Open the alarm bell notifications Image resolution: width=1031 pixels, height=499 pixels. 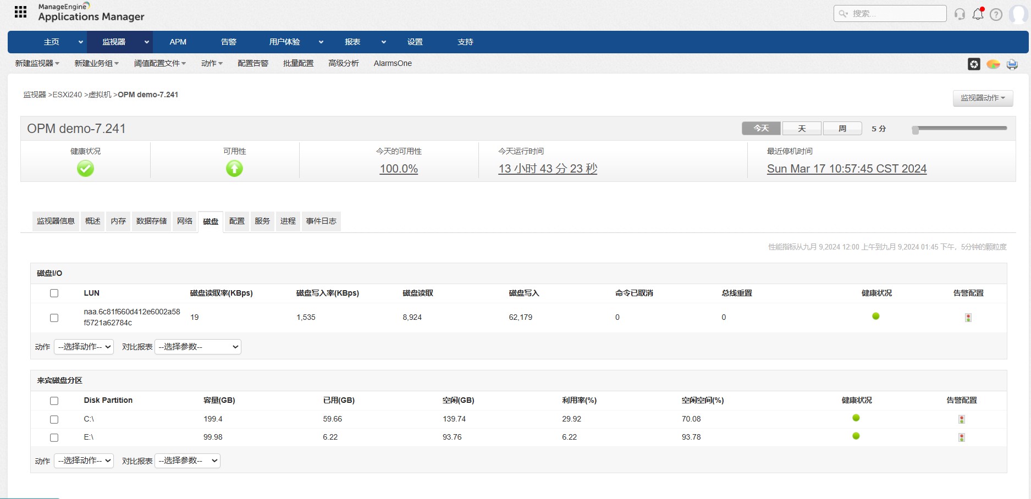[978, 14]
